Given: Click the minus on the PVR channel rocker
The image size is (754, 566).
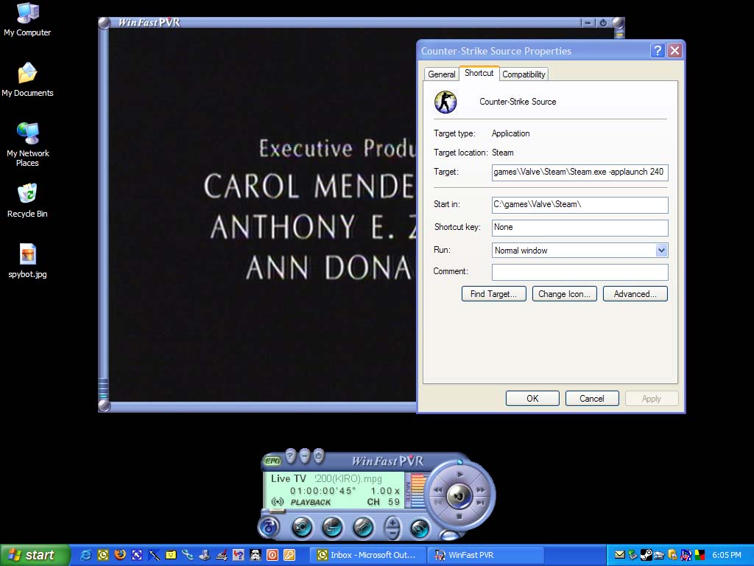Looking at the screenshot, I should tap(392, 534).
